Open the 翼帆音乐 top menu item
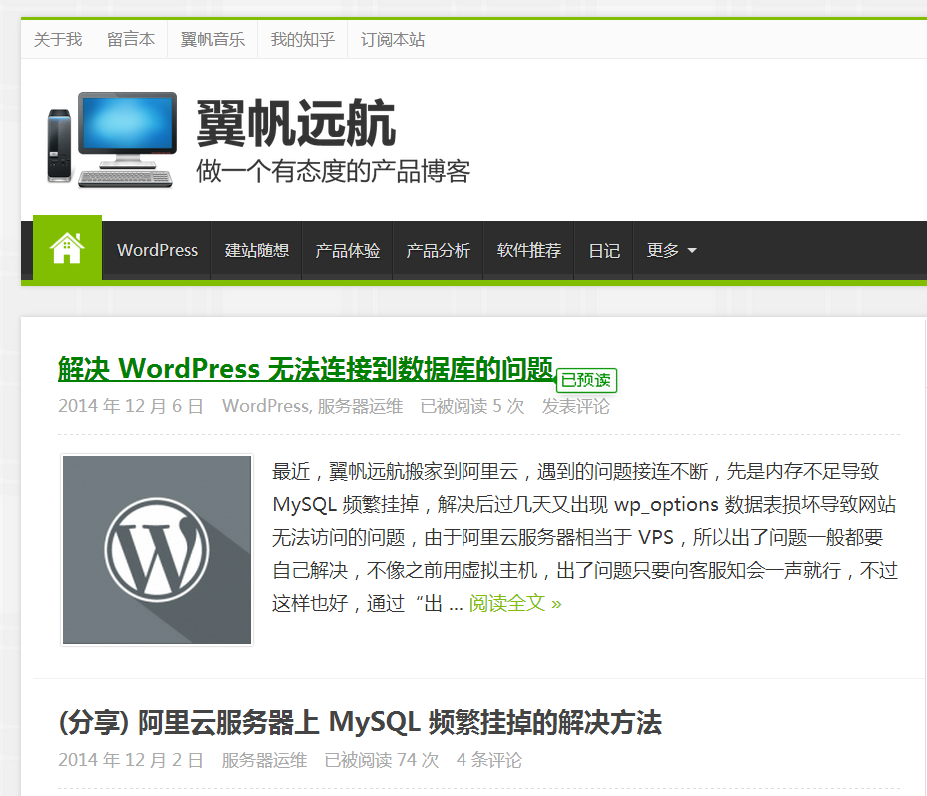 [x=212, y=40]
